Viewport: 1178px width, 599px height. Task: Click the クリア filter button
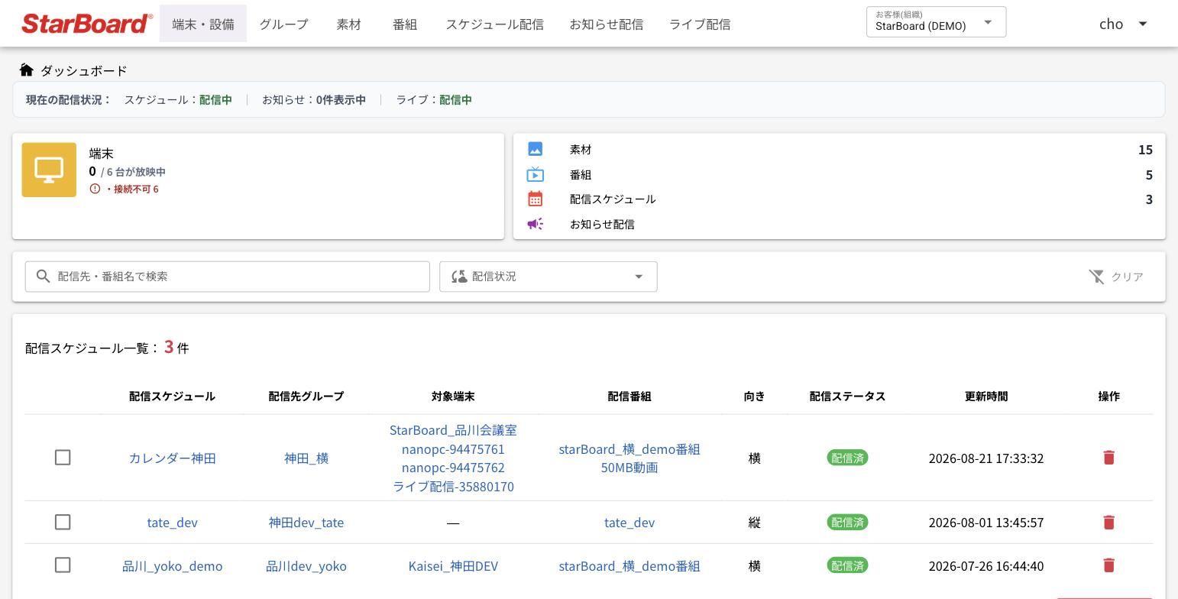coord(1116,277)
